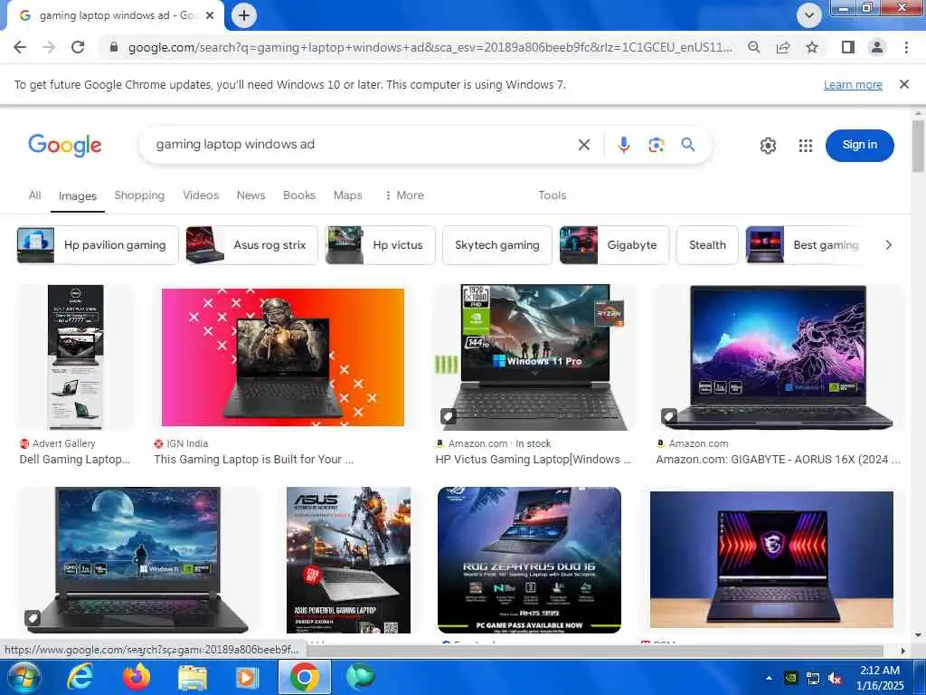Click This Gaming Laptop is Built title
Viewport: 926px width, 695px height.
point(254,459)
